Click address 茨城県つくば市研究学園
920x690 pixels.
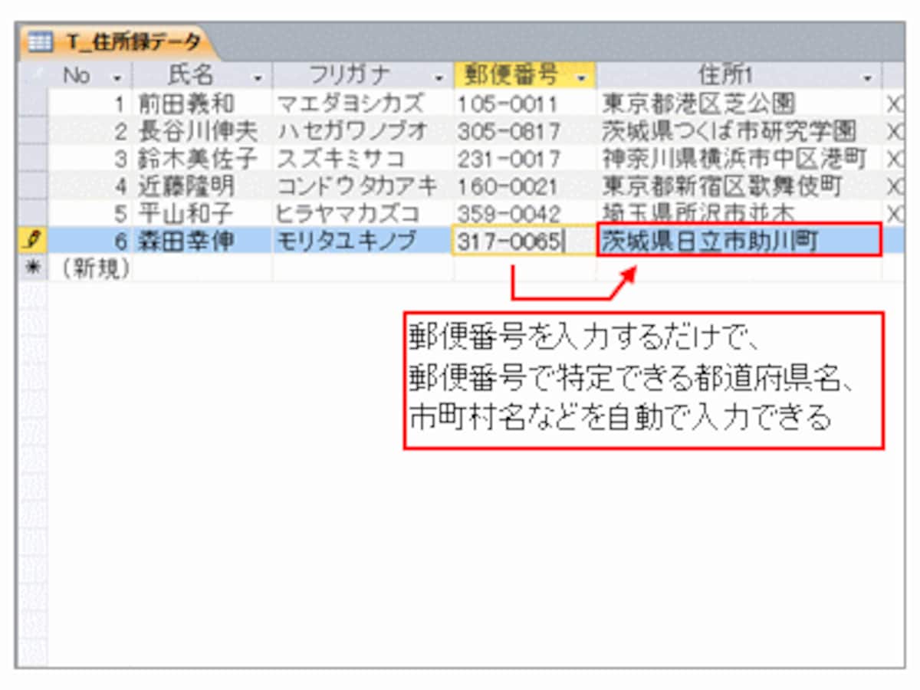click(739, 131)
